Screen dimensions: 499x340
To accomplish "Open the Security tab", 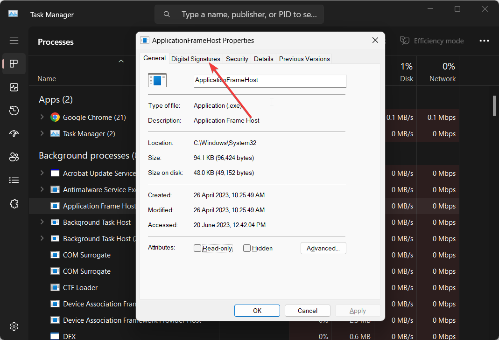I will coord(237,59).
